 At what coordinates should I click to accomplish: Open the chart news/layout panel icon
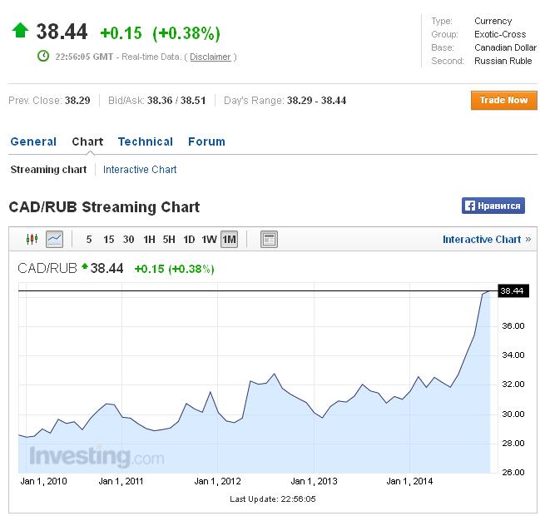268,240
